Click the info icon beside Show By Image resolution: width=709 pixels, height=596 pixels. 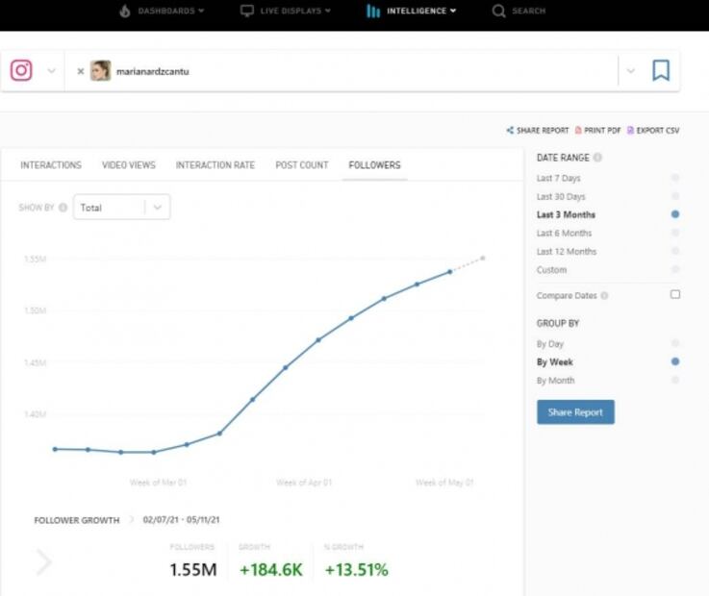coord(63,208)
